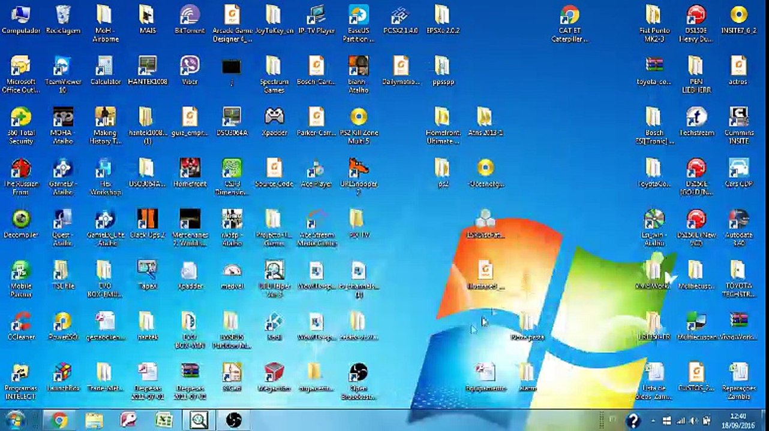Launch the LaunchBox shortcut

click(x=63, y=377)
